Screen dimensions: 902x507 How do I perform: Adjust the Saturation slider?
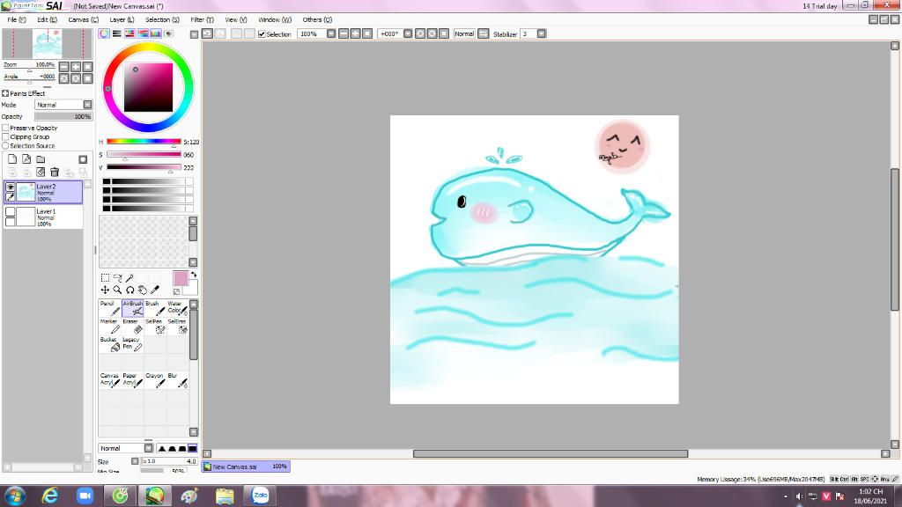click(144, 155)
